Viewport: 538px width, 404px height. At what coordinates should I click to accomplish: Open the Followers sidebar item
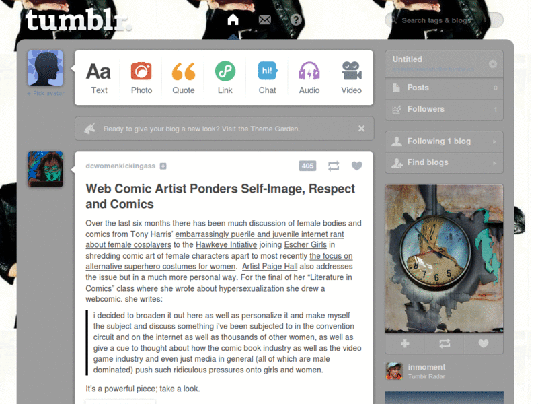pos(444,110)
